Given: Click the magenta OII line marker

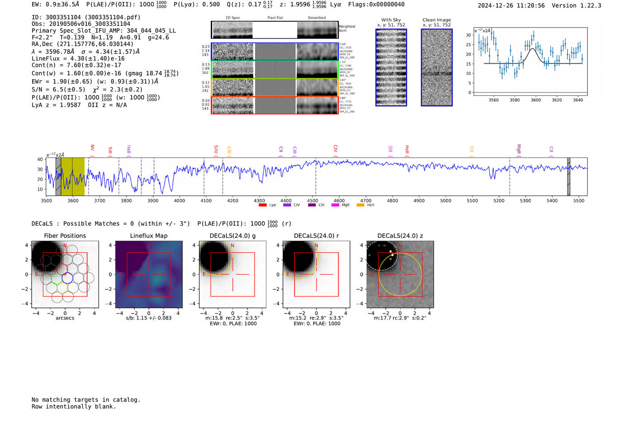Looking at the screenshot, I should coord(391,149).
